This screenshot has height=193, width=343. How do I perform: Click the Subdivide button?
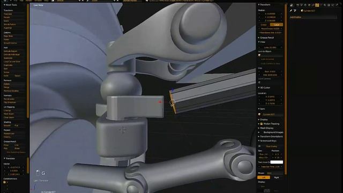pos(14,58)
